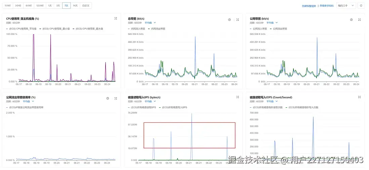
Task: Click the 磁盘读取写入BPS chart title
Action: pos(144,97)
